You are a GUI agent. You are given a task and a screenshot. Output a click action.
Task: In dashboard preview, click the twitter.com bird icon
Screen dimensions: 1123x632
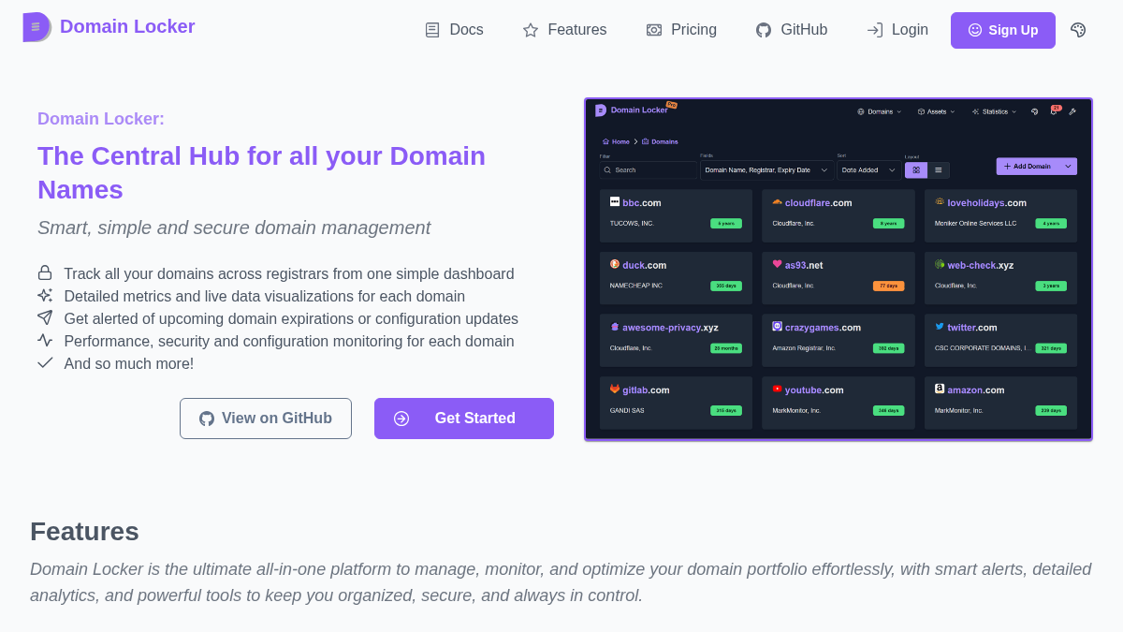point(940,327)
